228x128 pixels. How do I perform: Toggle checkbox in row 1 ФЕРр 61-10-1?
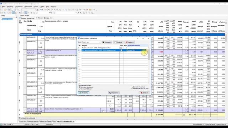tap(41, 43)
